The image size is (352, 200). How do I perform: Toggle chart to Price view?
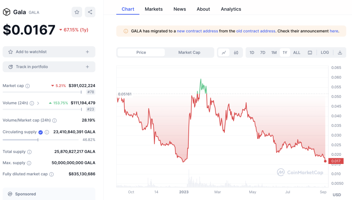(x=141, y=52)
